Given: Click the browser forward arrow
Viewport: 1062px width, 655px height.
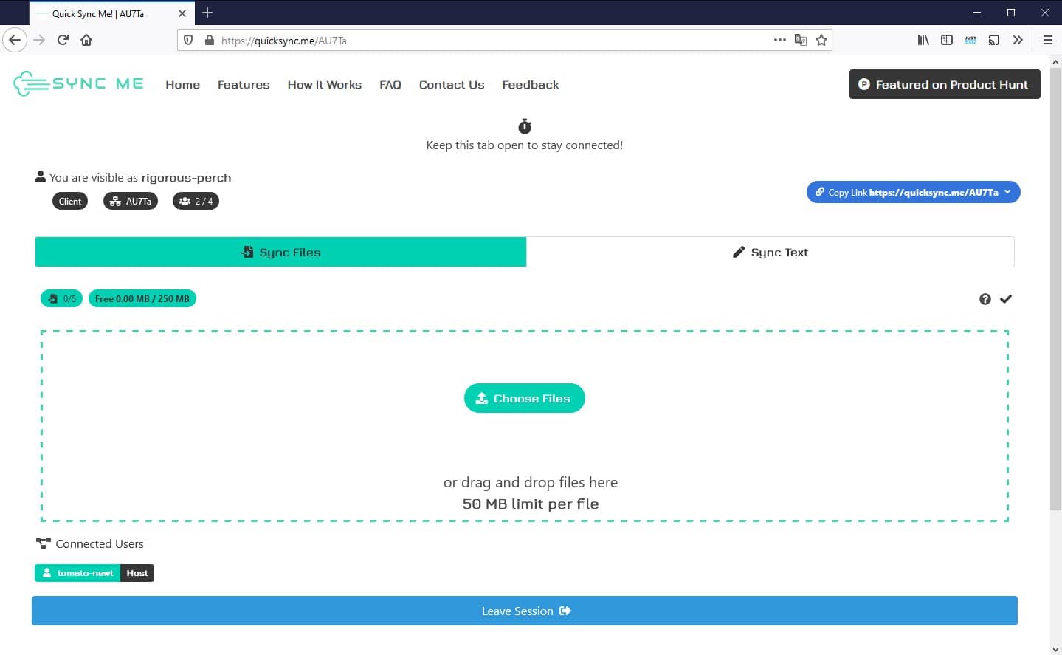Looking at the screenshot, I should [40, 40].
